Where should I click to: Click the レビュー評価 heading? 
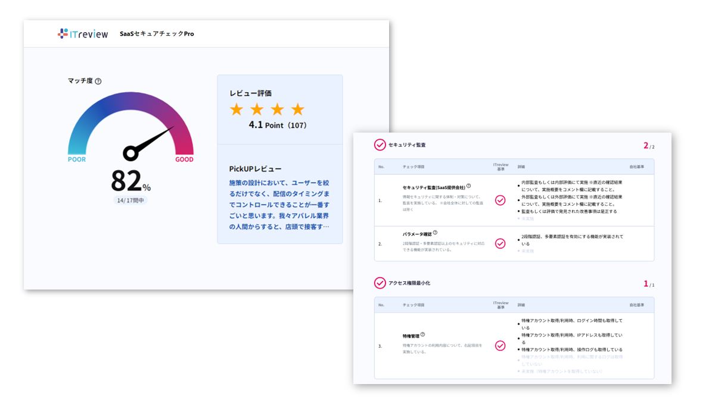pos(250,93)
